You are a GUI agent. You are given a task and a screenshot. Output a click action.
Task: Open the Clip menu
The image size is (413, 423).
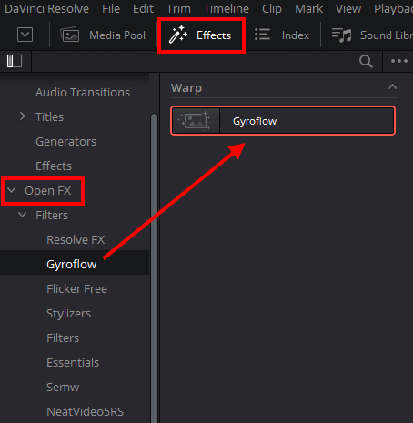tap(272, 9)
